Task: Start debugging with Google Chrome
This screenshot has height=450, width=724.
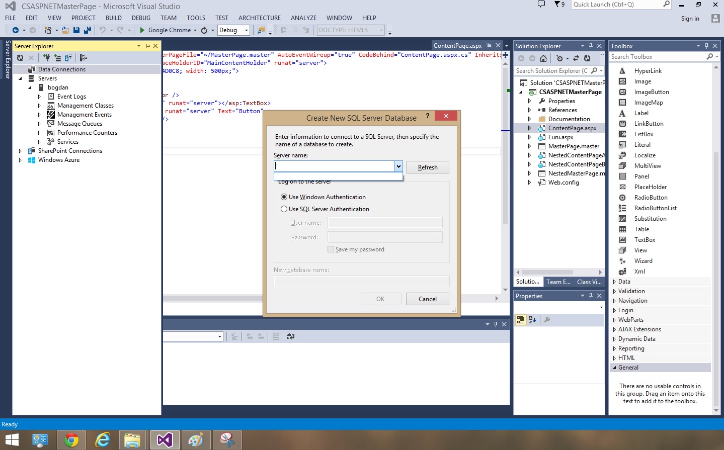Action: click(167, 30)
